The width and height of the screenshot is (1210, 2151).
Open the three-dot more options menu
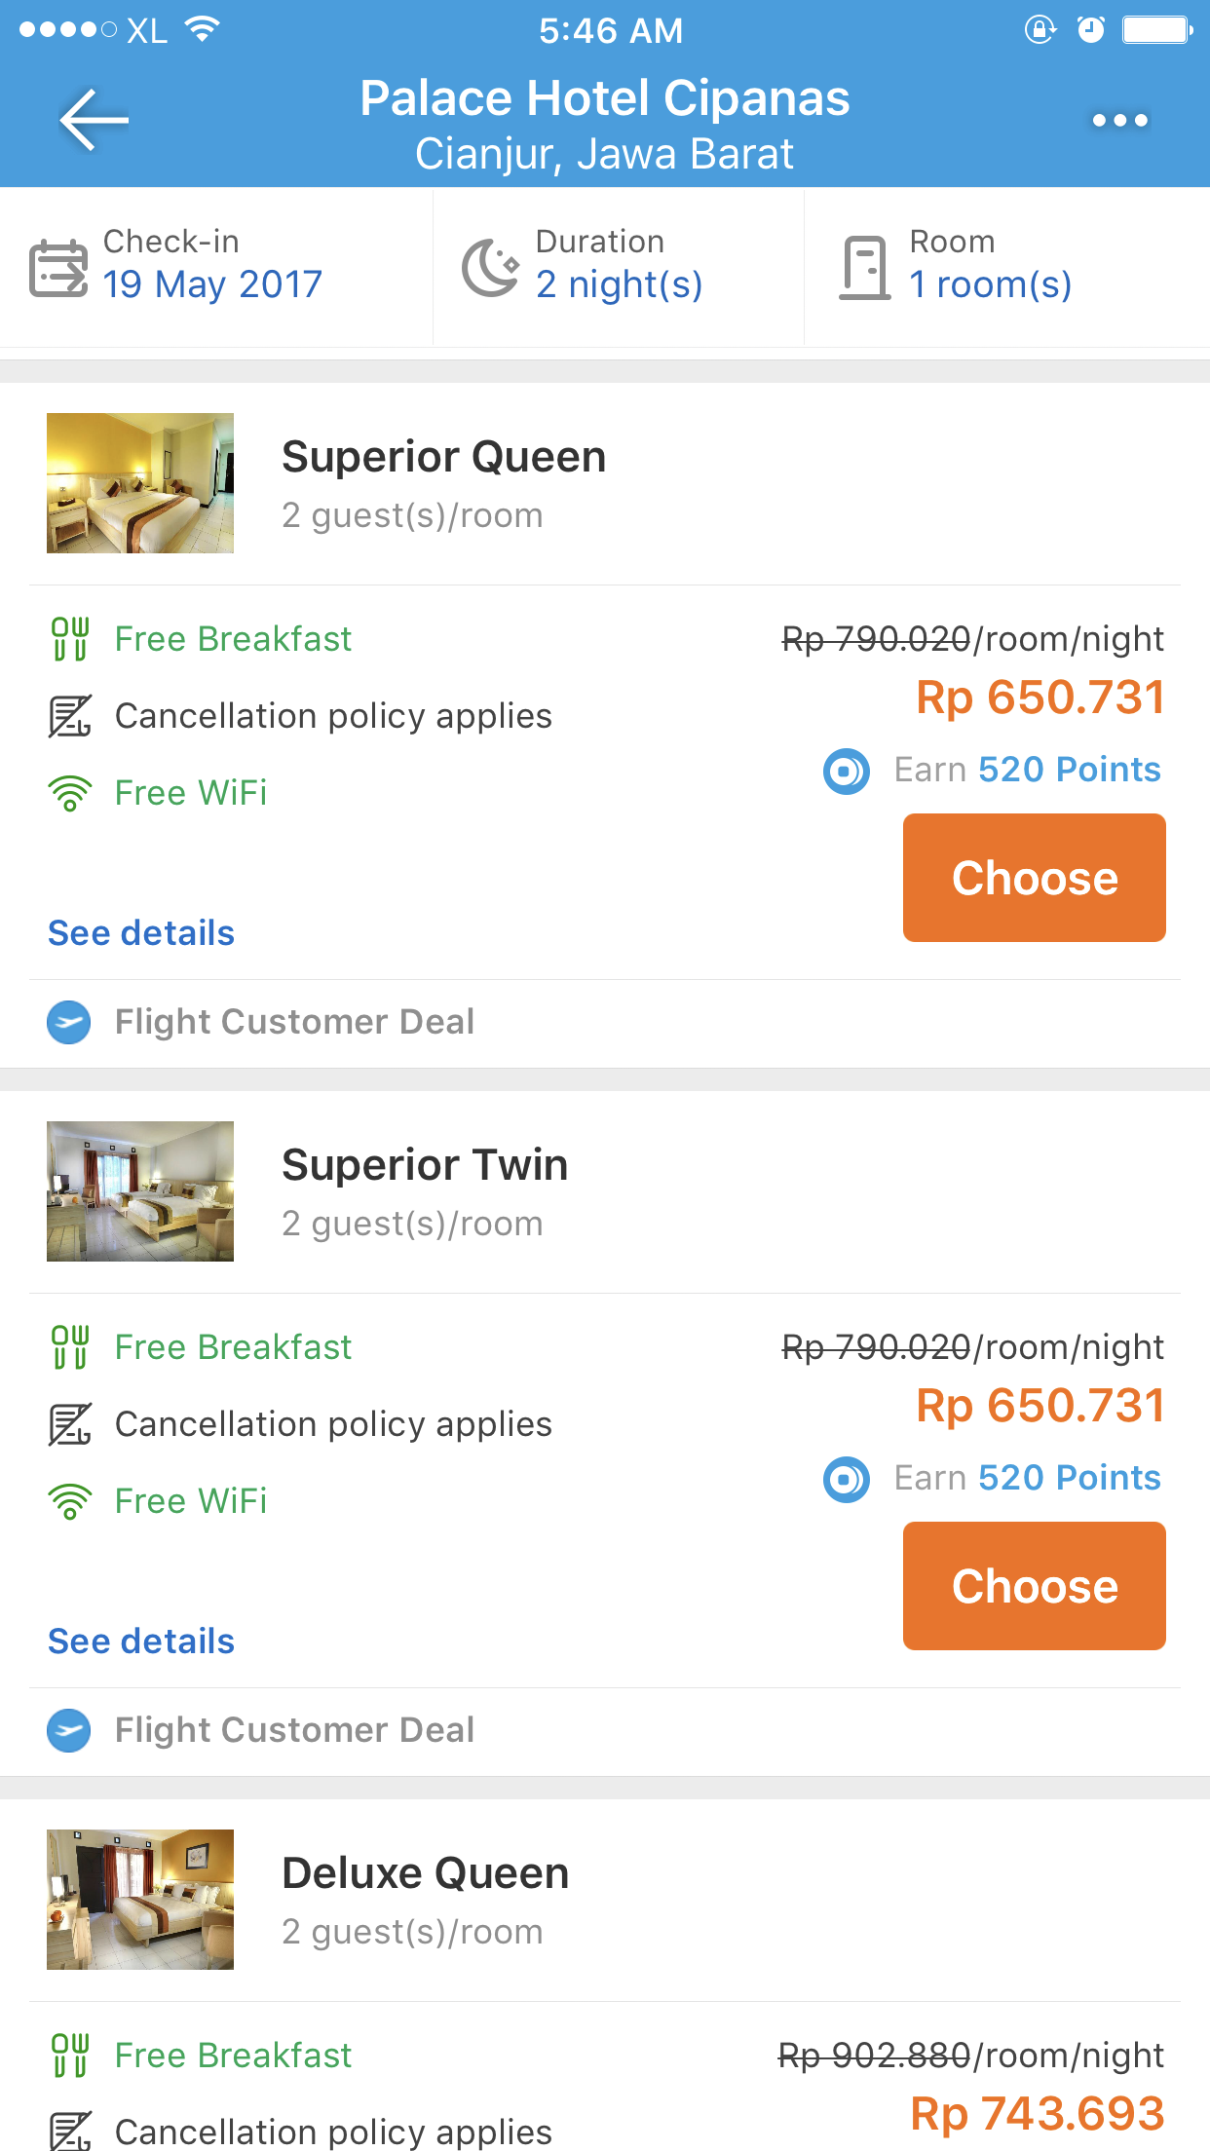tap(1119, 121)
